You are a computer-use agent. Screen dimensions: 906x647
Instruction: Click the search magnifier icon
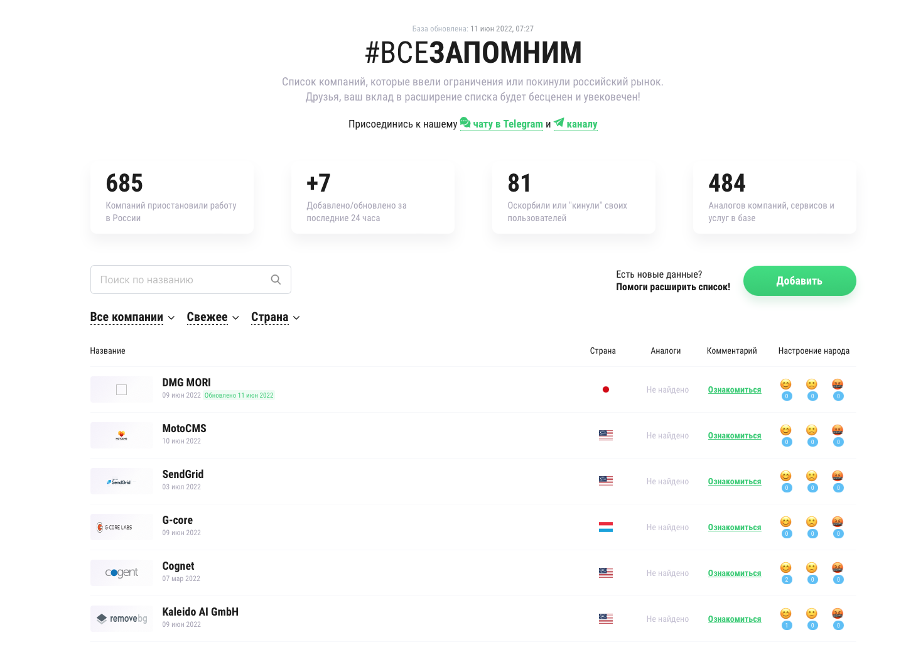276,280
